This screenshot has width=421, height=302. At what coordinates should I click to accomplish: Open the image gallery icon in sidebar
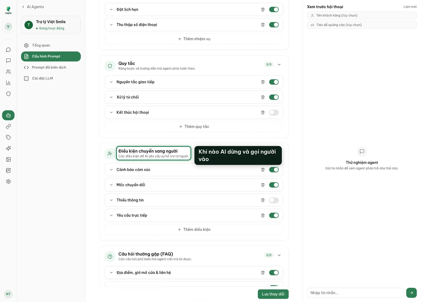pyautogui.click(x=8, y=159)
